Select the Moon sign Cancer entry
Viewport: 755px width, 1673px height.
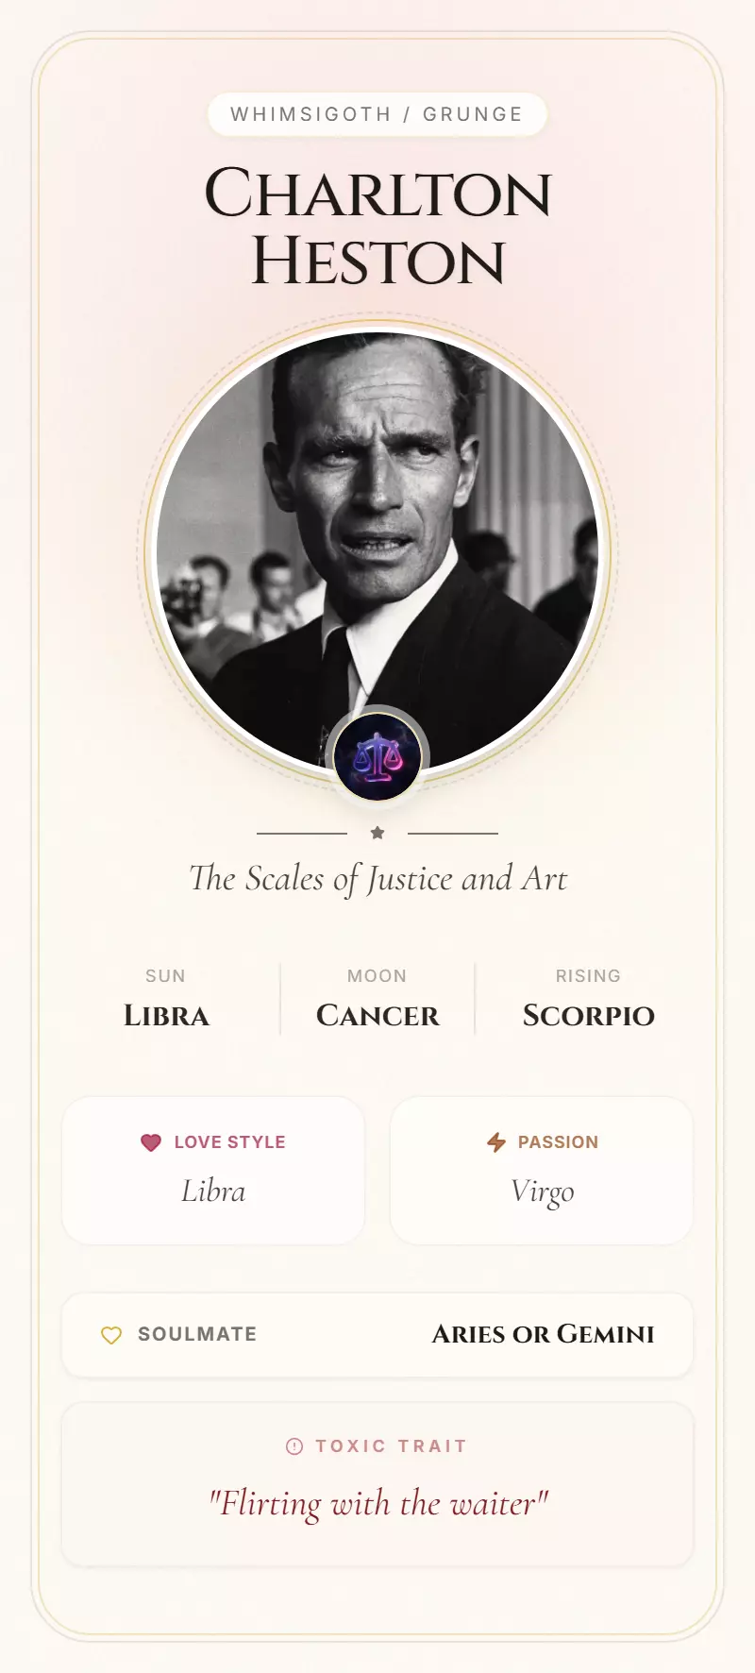click(377, 1001)
